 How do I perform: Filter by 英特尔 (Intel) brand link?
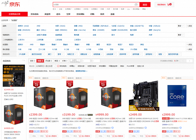click(23, 26)
